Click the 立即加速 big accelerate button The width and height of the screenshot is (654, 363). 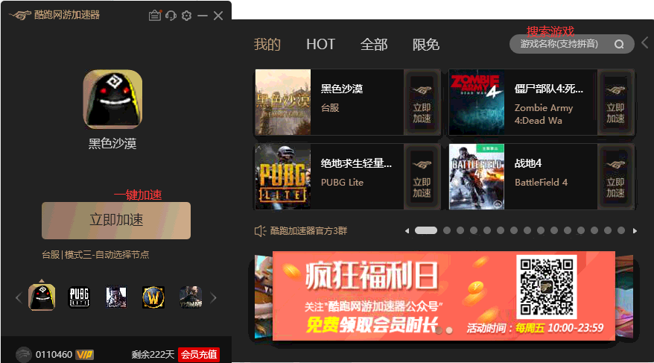click(116, 221)
